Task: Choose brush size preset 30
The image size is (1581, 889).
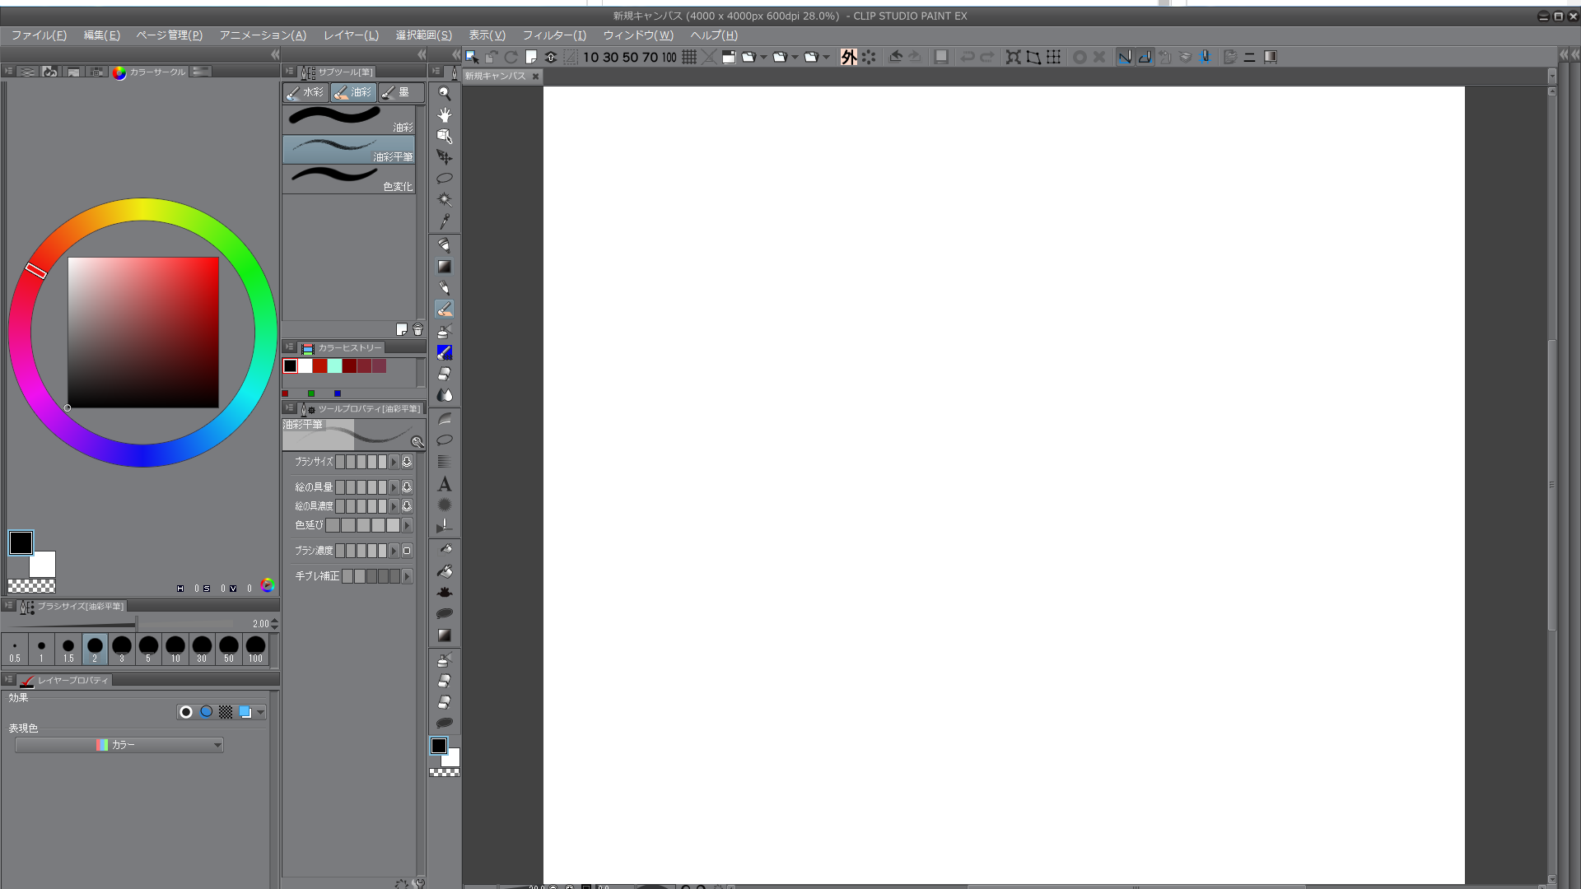Action: [202, 649]
